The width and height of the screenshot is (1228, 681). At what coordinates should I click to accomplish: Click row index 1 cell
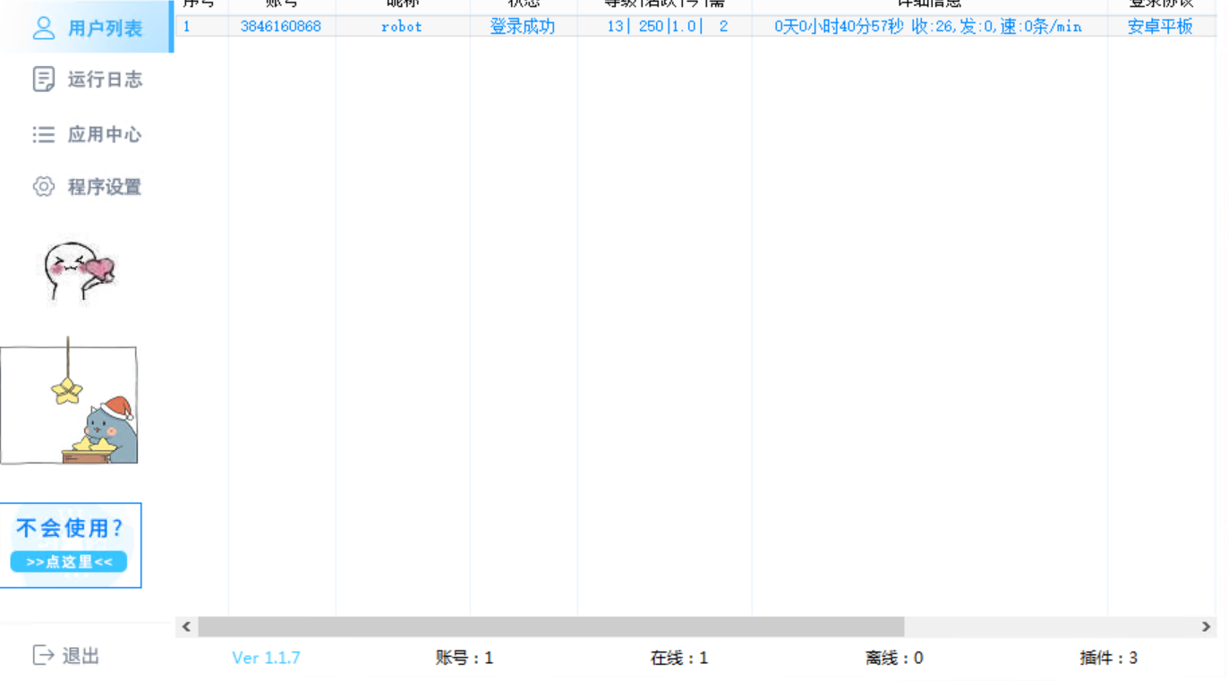201,26
